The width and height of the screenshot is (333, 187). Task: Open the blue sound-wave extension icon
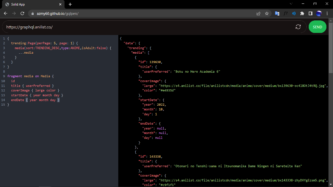tap(294, 14)
